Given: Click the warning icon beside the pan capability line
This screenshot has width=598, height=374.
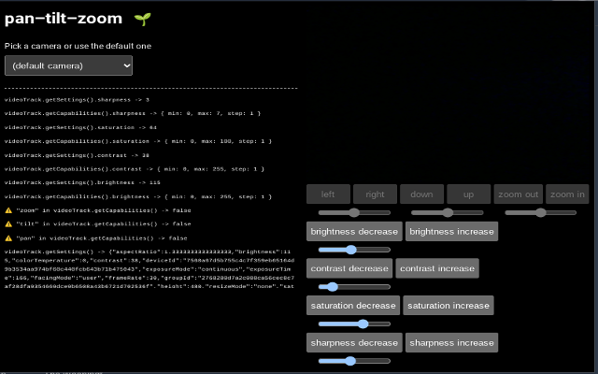Looking at the screenshot, I should click(x=8, y=238).
